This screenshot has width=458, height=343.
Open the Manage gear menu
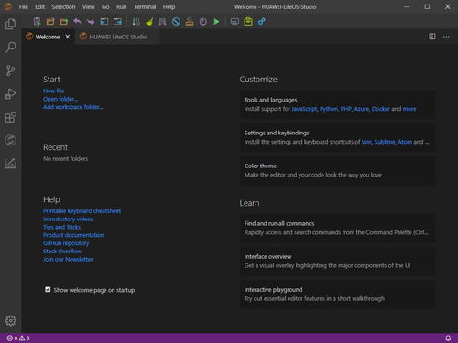pos(11,320)
